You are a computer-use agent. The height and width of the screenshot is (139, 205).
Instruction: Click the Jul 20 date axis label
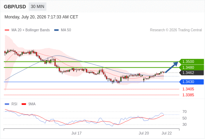(x=144, y=133)
